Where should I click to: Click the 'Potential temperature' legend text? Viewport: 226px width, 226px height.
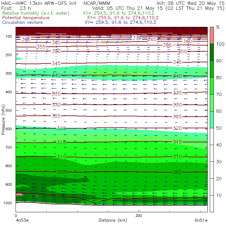[26, 18]
